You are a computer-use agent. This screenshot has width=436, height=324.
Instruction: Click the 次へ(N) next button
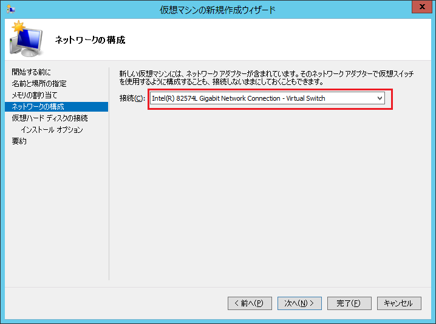pyautogui.click(x=299, y=303)
